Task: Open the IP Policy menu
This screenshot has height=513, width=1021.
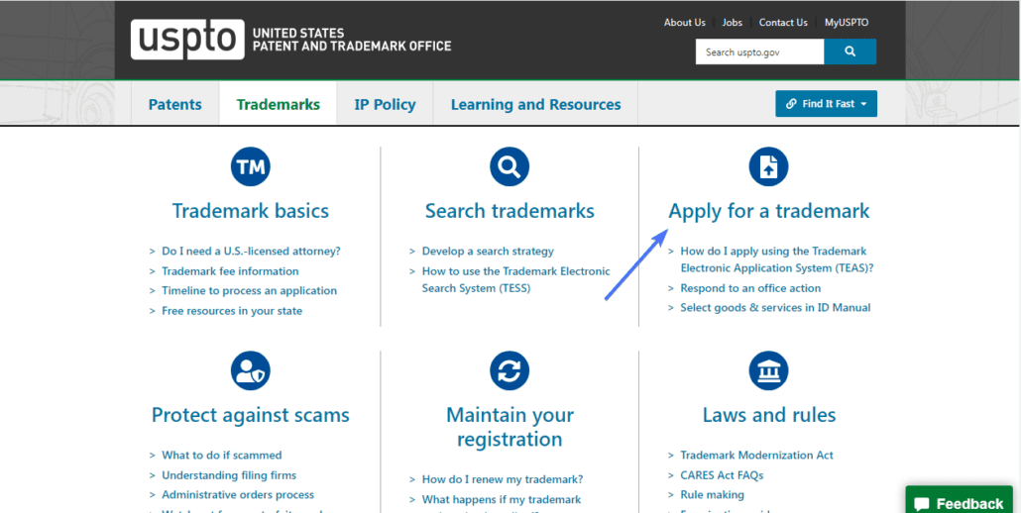Action: pyautogui.click(x=385, y=104)
